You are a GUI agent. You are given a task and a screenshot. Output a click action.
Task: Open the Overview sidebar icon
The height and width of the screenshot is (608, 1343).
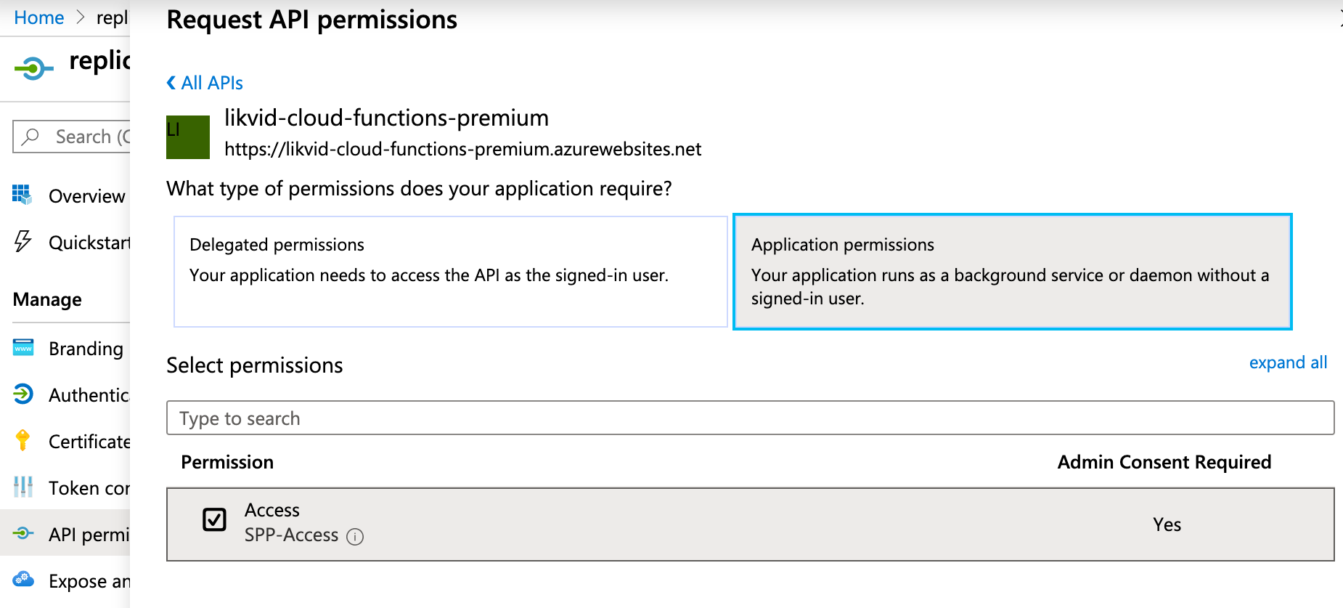pos(23,195)
